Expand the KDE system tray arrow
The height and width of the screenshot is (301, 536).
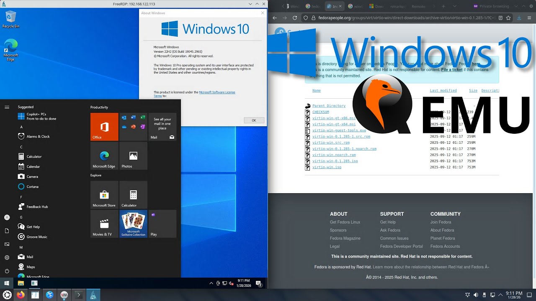coord(500,295)
